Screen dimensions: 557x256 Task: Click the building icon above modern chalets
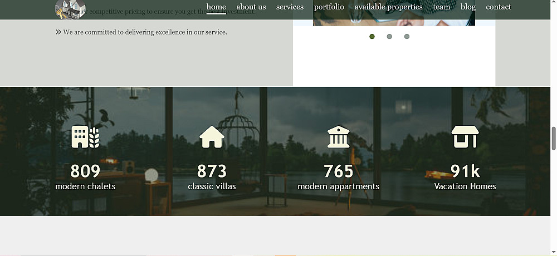[85, 137]
